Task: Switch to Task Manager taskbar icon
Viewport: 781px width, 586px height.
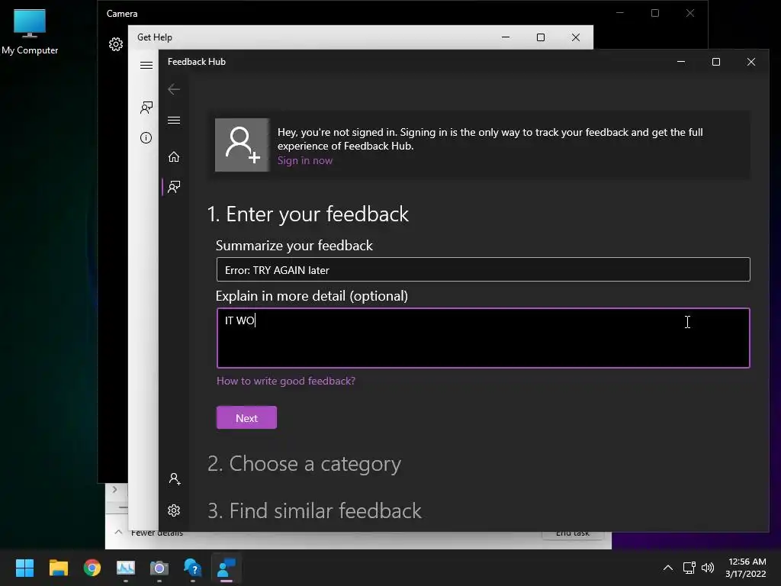Action: click(126, 568)
